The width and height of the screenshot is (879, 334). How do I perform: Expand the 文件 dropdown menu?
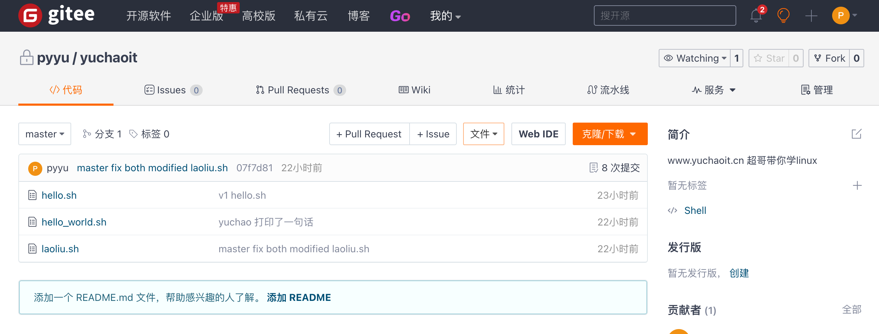[484, 134]
